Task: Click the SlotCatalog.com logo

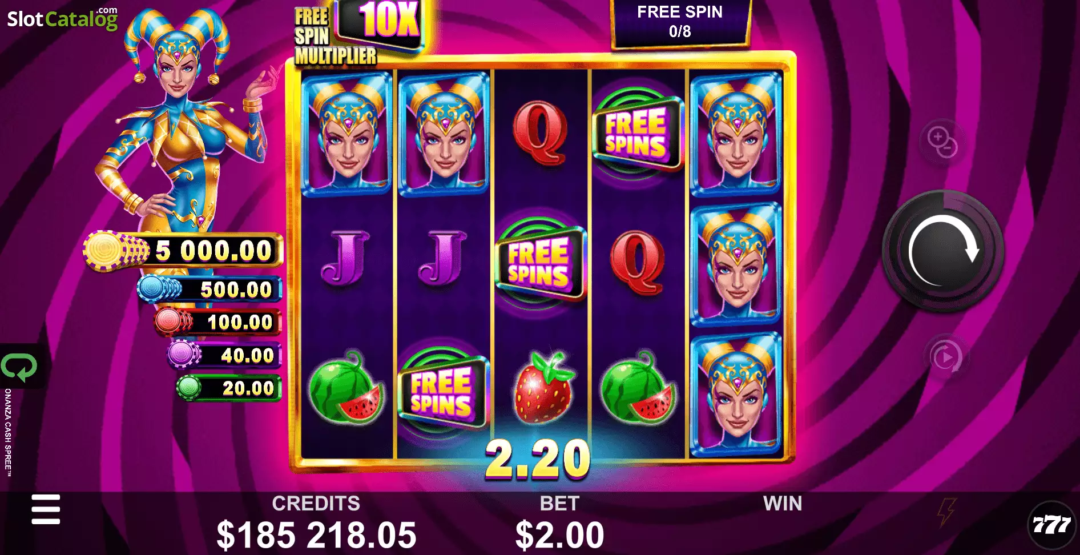Action: tap(62, 19)
